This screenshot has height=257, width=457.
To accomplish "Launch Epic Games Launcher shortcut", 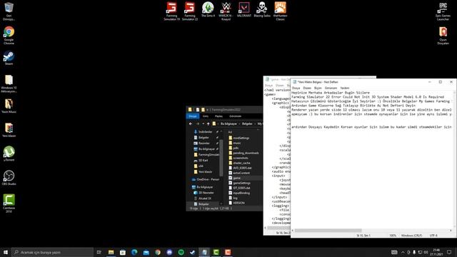I will pyautogui.click(x=443, y=11).
